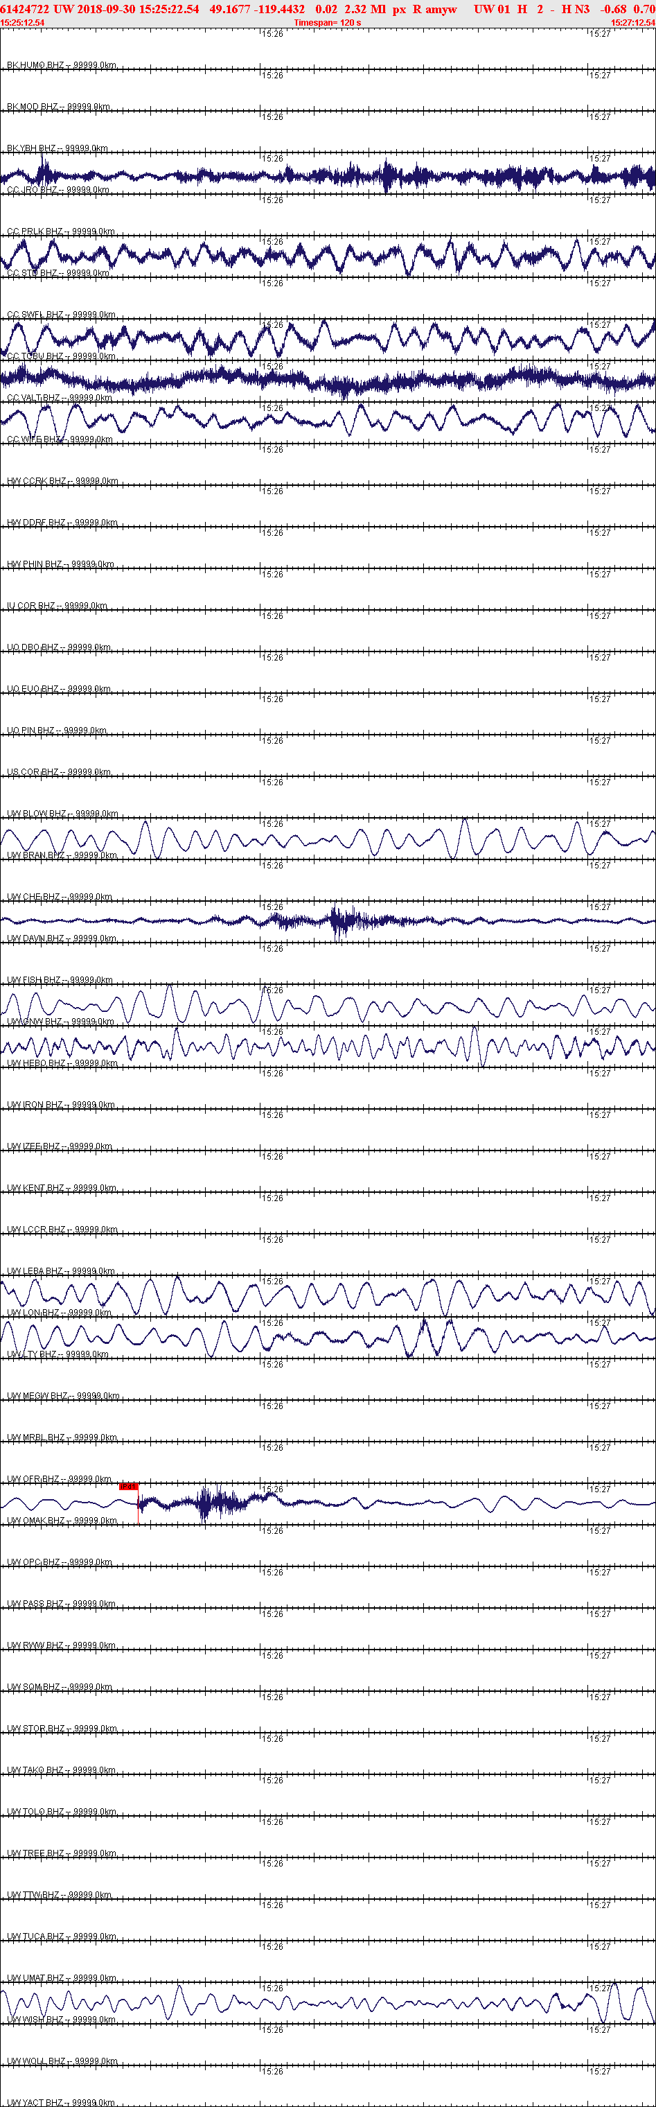This screenshot has width=656, height=2107.
Task: Select the UW.LEBA.BHZ station label
Action: [x=62, y=1271]
